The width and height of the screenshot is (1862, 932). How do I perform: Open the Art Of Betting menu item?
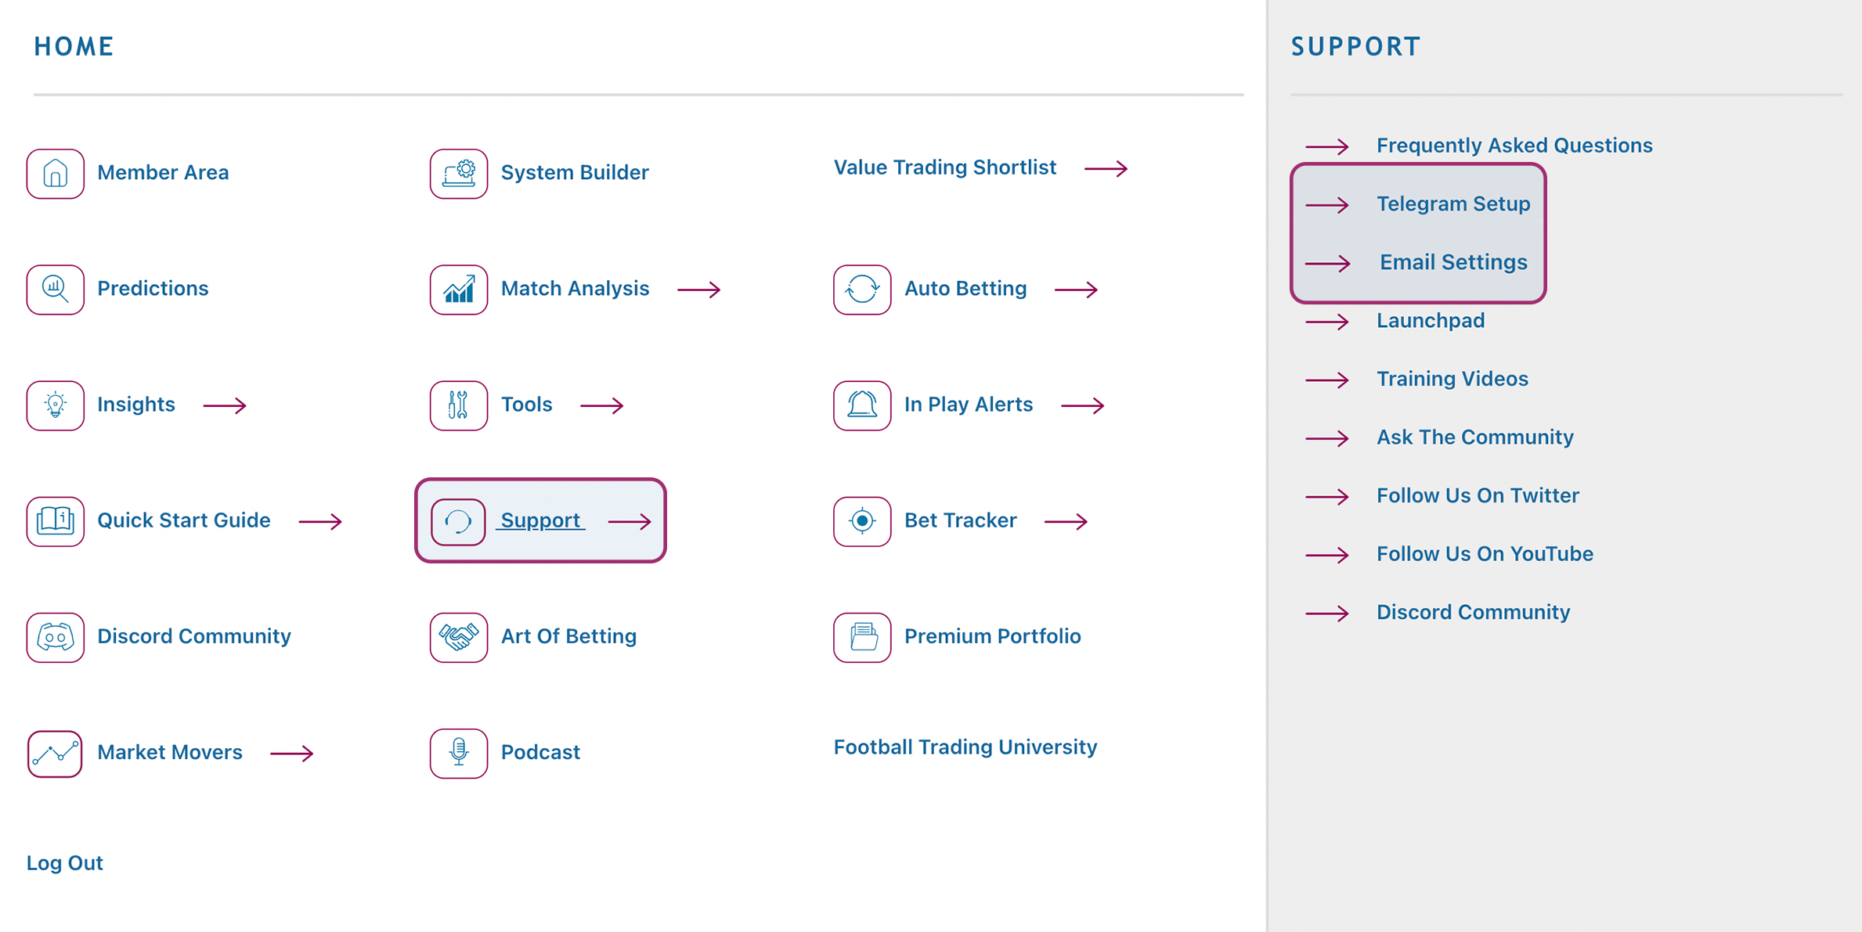point(568,636)
